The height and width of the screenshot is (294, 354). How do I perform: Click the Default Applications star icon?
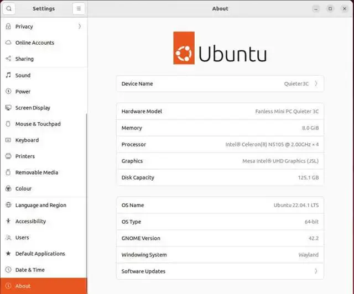pyautogui.click(x=8, y=254)
